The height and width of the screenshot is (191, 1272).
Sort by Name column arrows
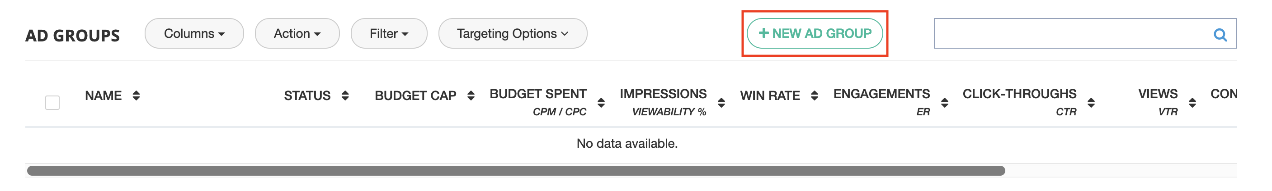(137, 95)
